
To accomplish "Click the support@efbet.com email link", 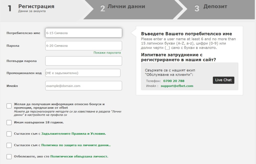I will 177,86.
